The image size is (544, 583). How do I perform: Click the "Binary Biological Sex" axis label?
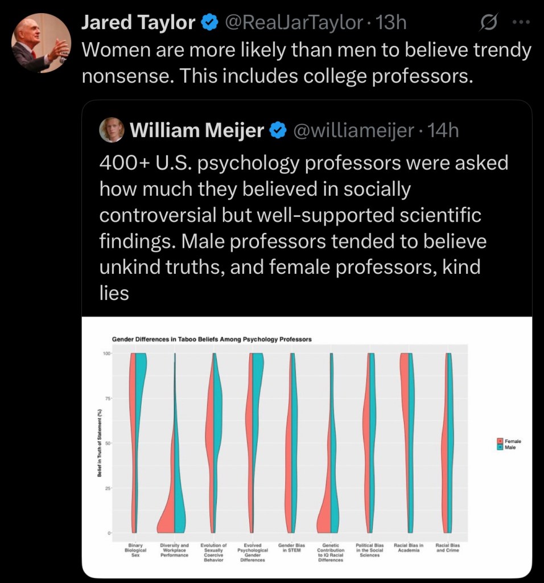click(135, 551)
